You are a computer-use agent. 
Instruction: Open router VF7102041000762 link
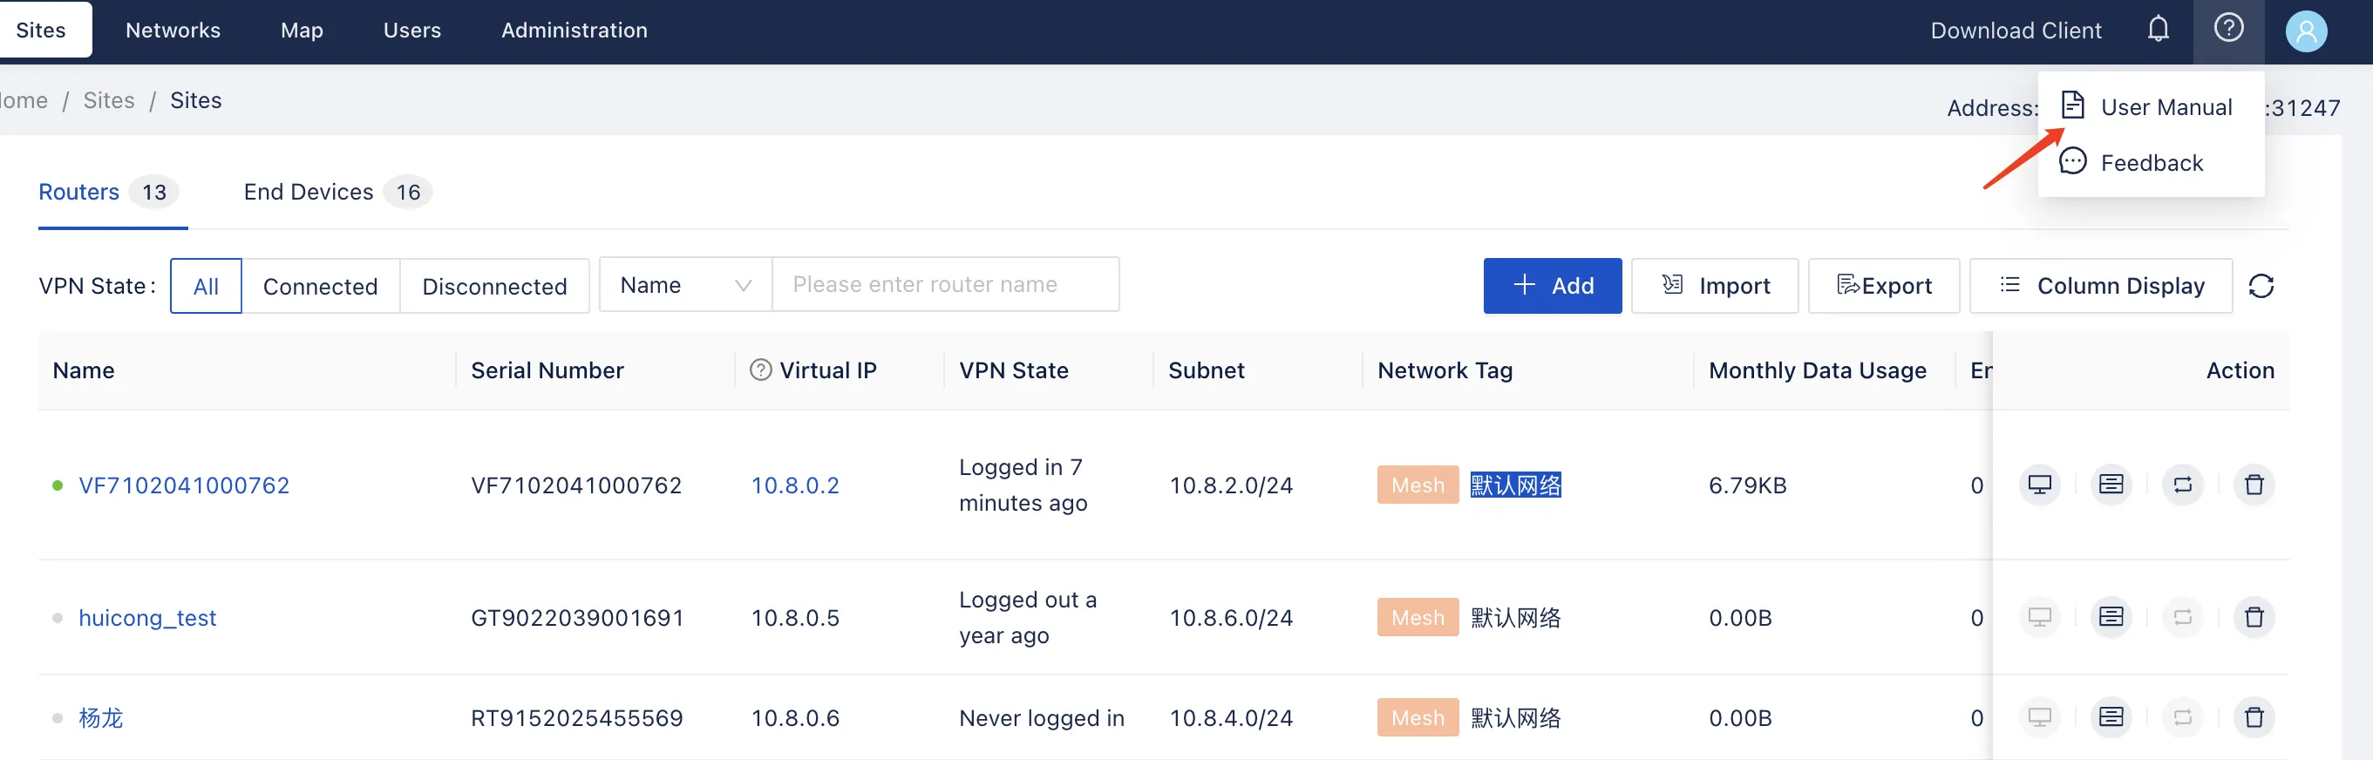point(184,485)
